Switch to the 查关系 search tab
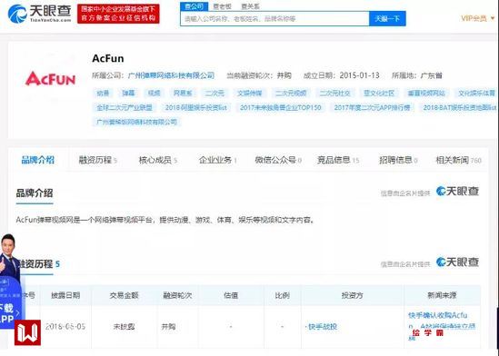Screen dimensions: 499x356 click(x=251, y=6)
